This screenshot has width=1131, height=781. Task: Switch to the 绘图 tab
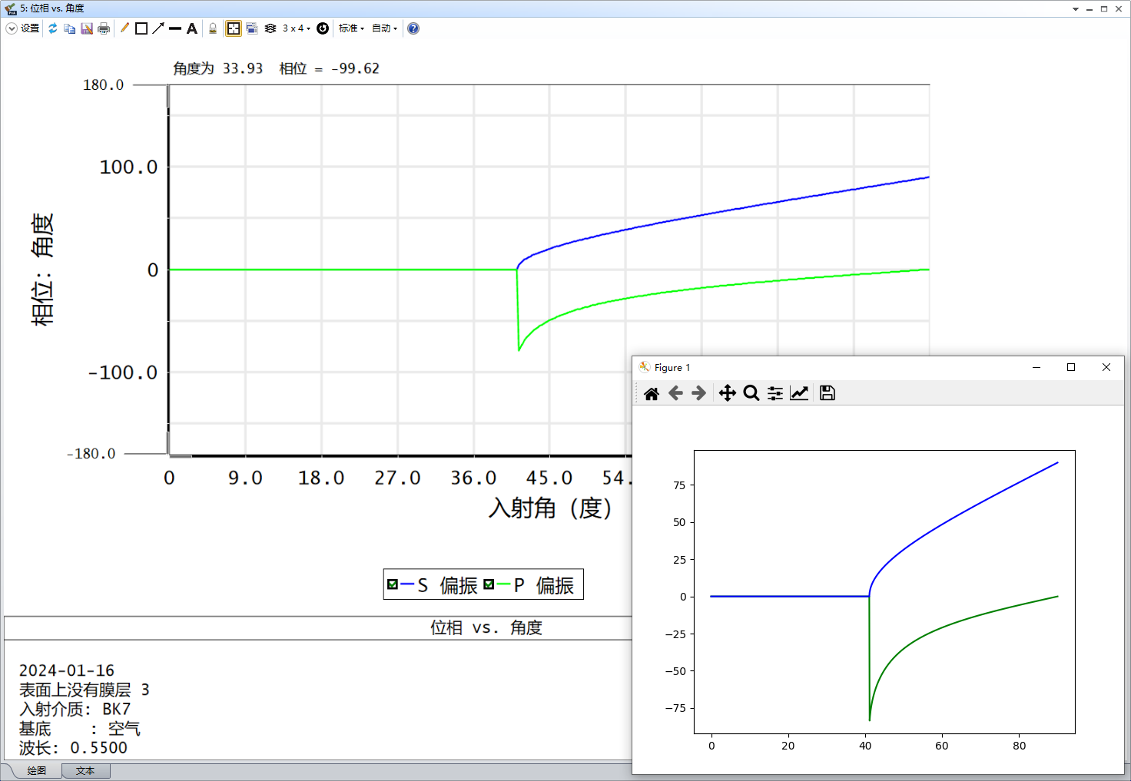point(36,770)
